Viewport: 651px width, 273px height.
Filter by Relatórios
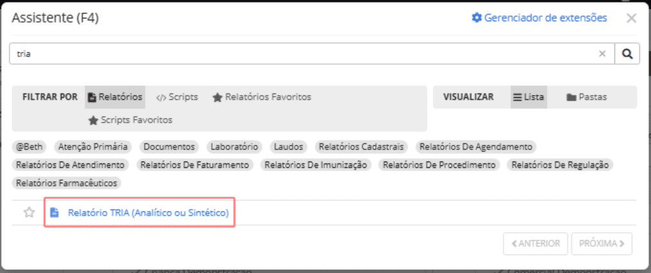pyautogui.click(x=115, y=97)
